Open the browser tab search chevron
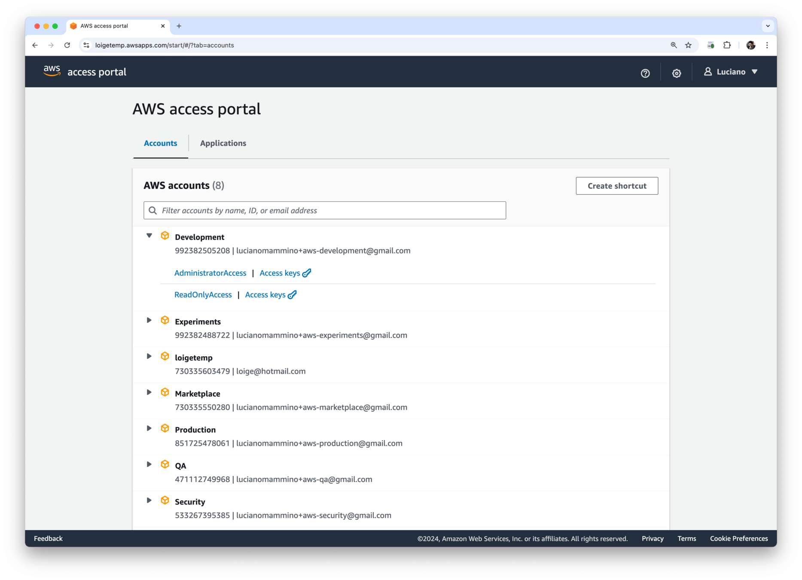This screenshot has width=802, height=580. tap(768, 26)
